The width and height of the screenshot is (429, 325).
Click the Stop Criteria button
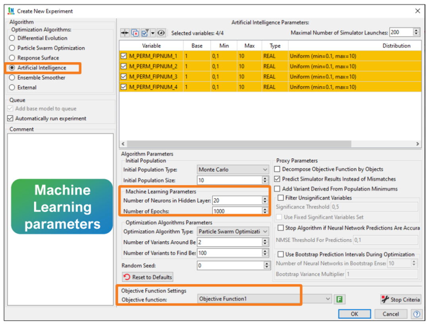tap(400, 300)
